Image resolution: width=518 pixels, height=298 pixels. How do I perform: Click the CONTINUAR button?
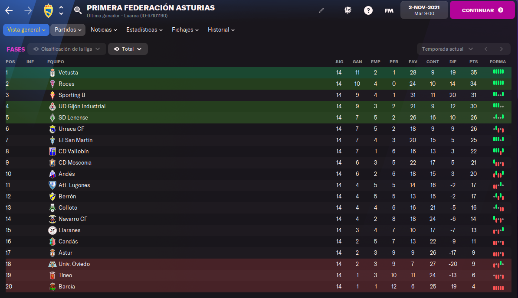tap(482, 10)
